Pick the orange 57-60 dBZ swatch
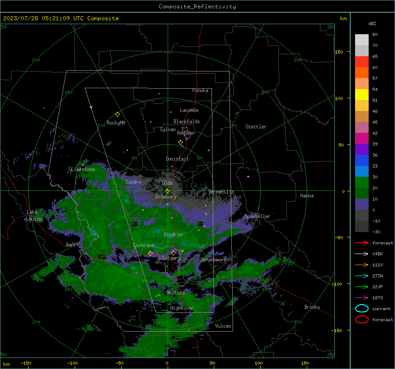This screenshot has height=369, width=395. tap(362, 73)
